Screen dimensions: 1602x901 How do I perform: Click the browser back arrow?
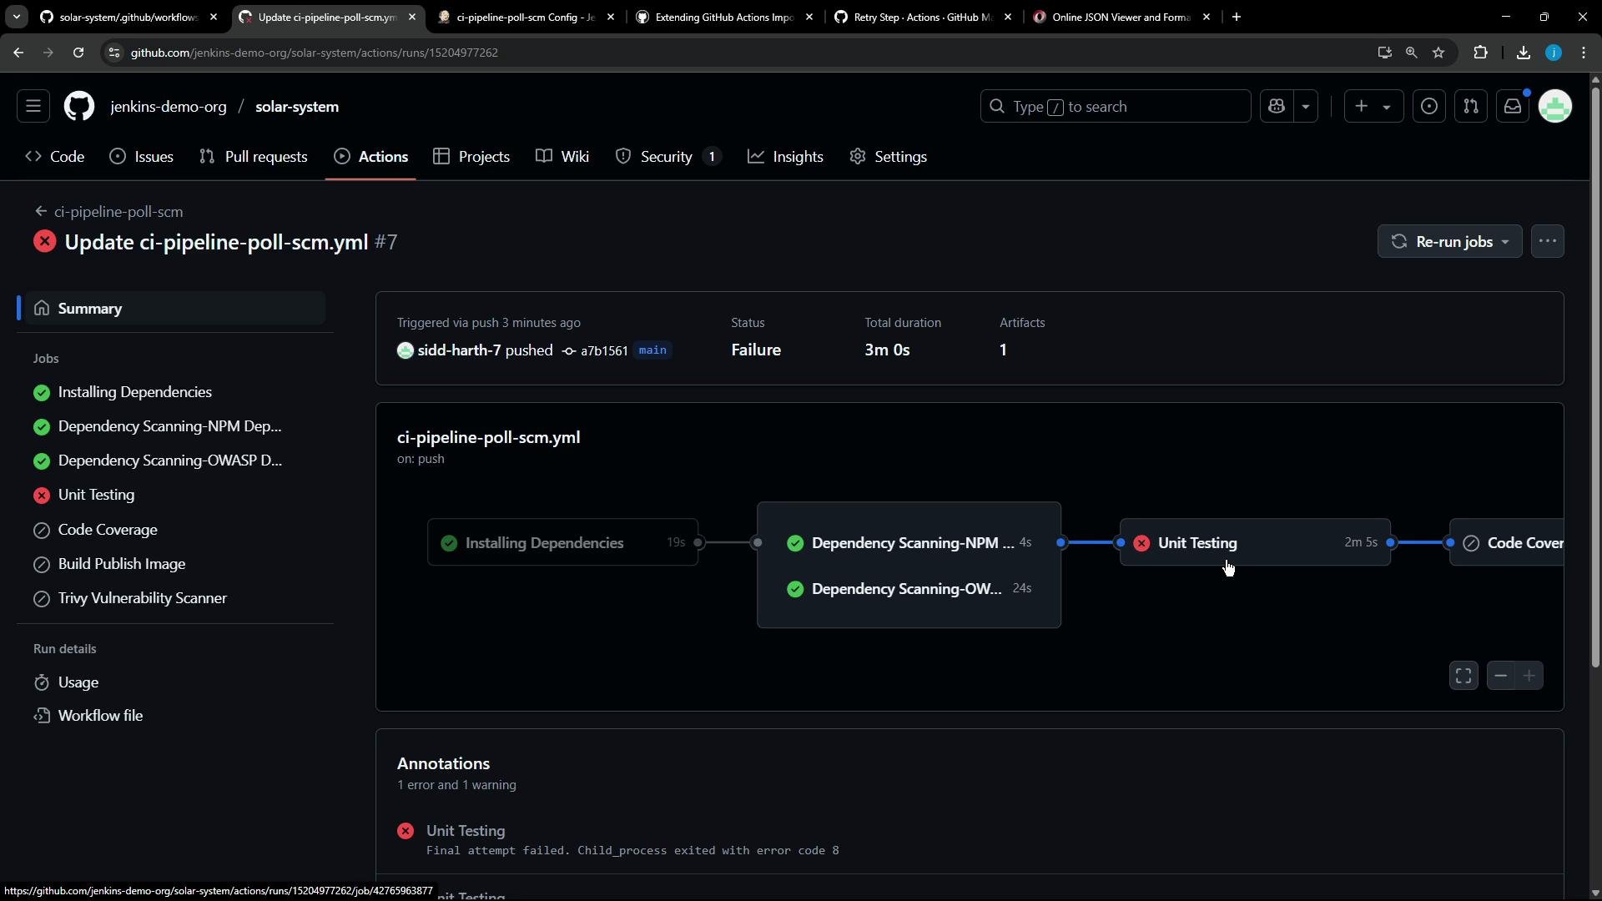(x=18, y=53)
